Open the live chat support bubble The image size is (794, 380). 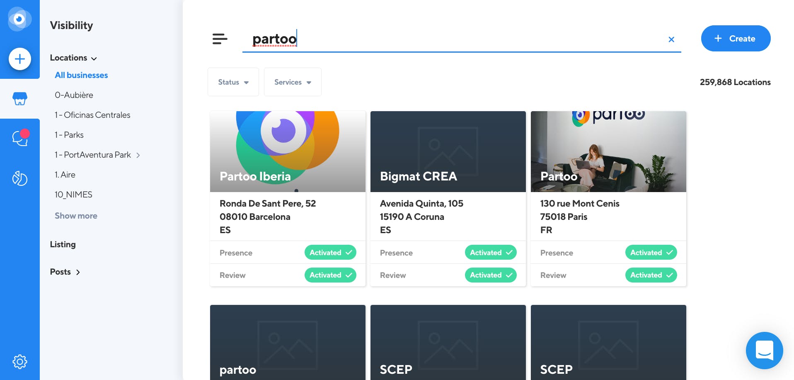tap(764, 351)
